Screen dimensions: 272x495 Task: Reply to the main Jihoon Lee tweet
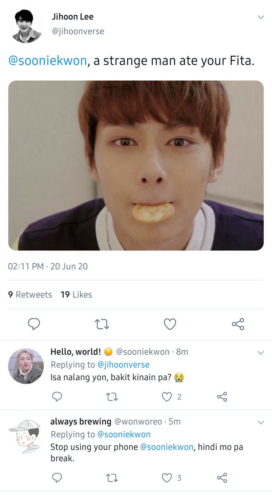[34, 324]
